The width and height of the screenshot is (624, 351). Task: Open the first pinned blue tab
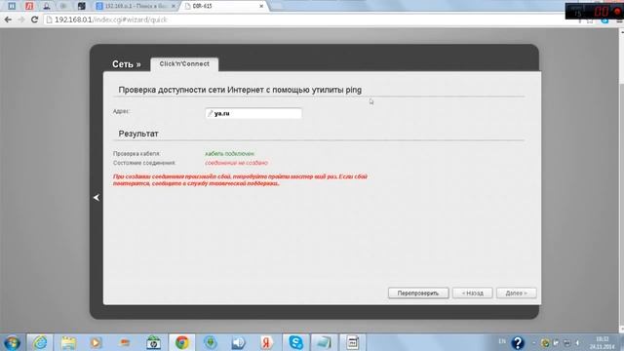pos(12,6)
